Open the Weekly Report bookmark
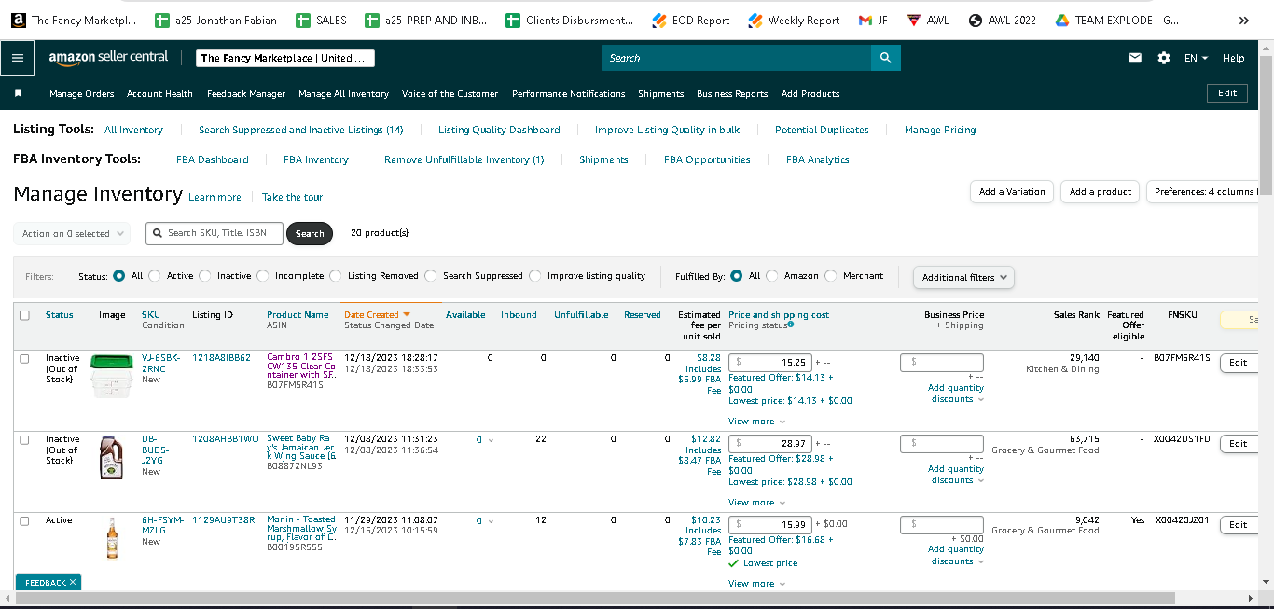 pos(794,20)
